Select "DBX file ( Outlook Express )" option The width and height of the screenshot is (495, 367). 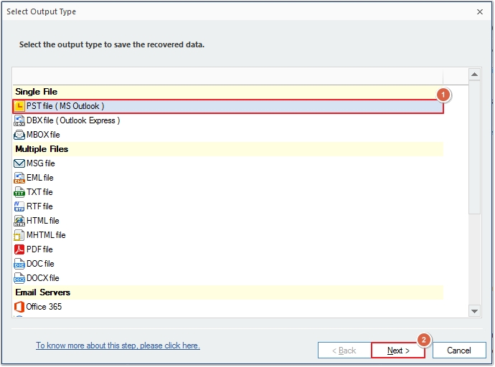tap(73, 120)
